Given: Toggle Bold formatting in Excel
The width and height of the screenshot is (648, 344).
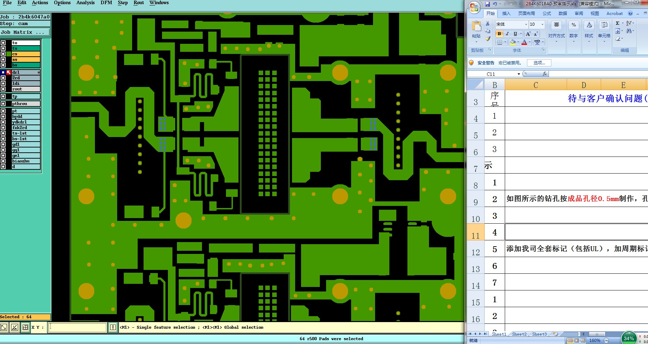Looking at the screenshot, I should tap(499, 34).
